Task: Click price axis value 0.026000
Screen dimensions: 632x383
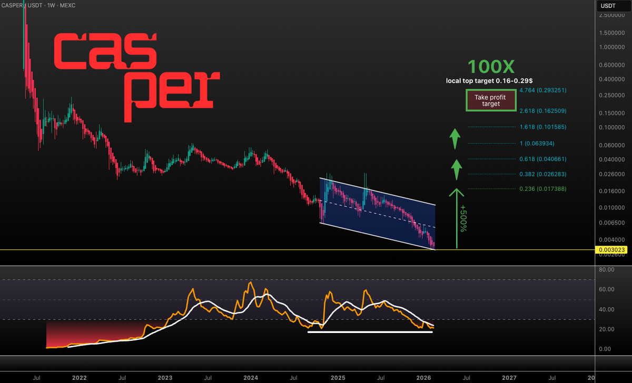Action: click(x=613, y=174)
